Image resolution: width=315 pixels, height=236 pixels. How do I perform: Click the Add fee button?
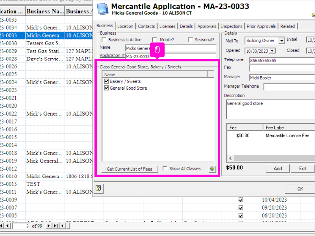278,169
